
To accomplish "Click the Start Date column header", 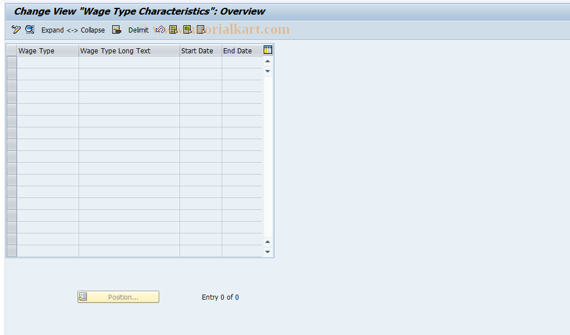I will pyautogui.click(x=201, y=51).
